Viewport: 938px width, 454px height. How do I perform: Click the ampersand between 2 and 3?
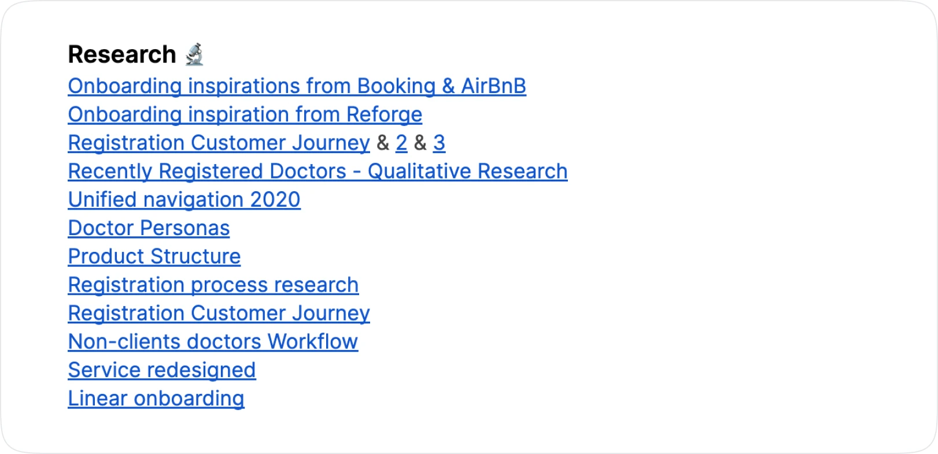click(x=420, y=143)
